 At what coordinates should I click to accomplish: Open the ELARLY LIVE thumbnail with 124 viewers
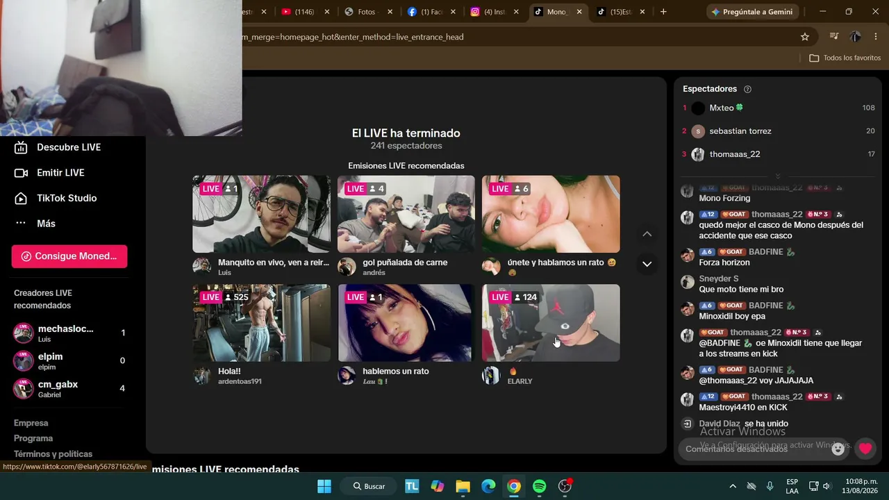tap(551, 323)
